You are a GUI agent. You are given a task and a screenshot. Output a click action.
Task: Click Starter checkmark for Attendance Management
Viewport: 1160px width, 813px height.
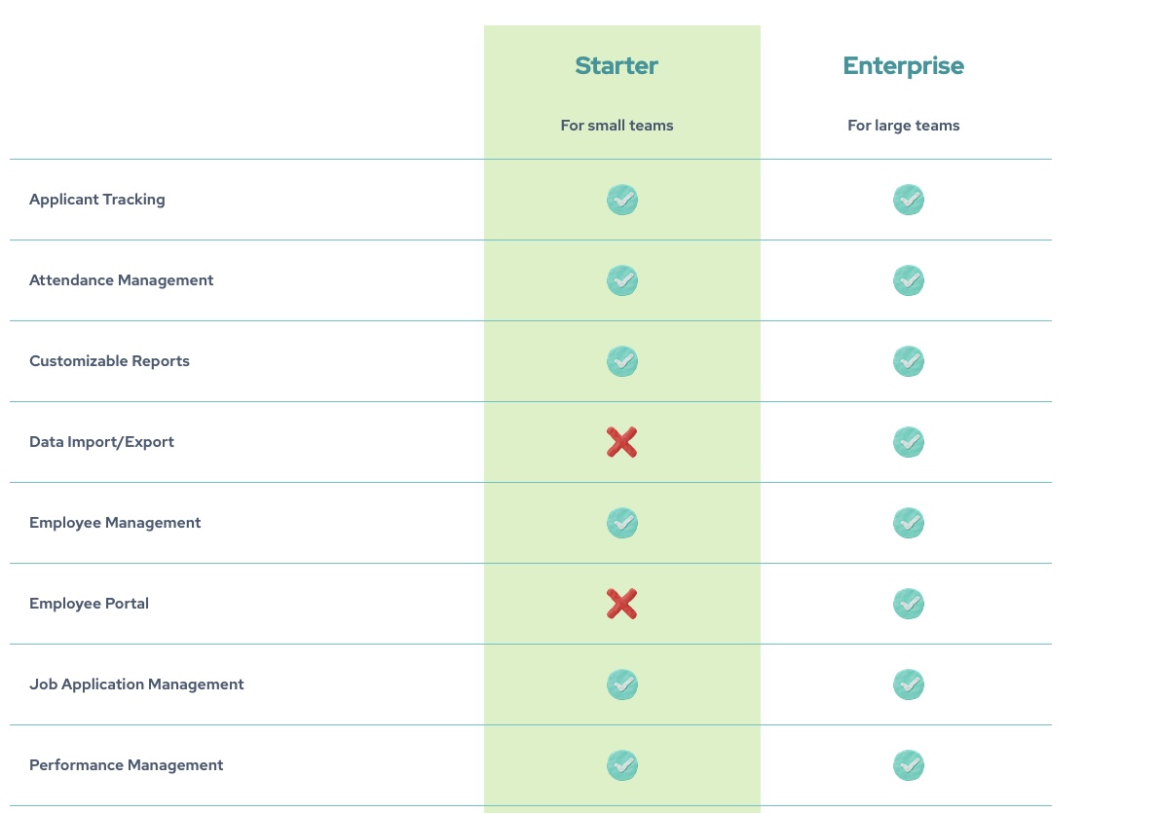tap(622, 280)
